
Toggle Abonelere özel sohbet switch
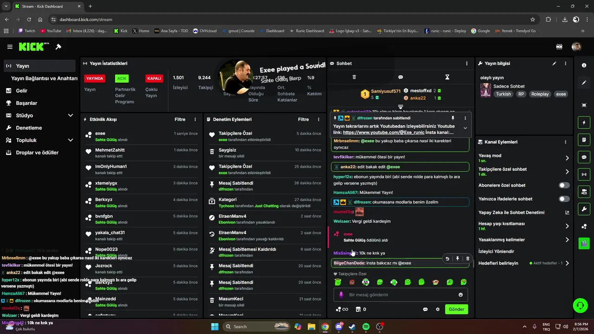[x=564, y=185]
